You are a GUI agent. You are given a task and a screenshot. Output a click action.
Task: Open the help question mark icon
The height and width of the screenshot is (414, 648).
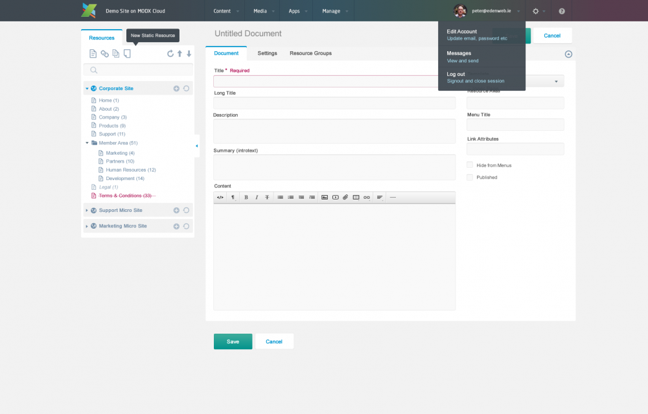pyautogui.click(x=561, y=11)
